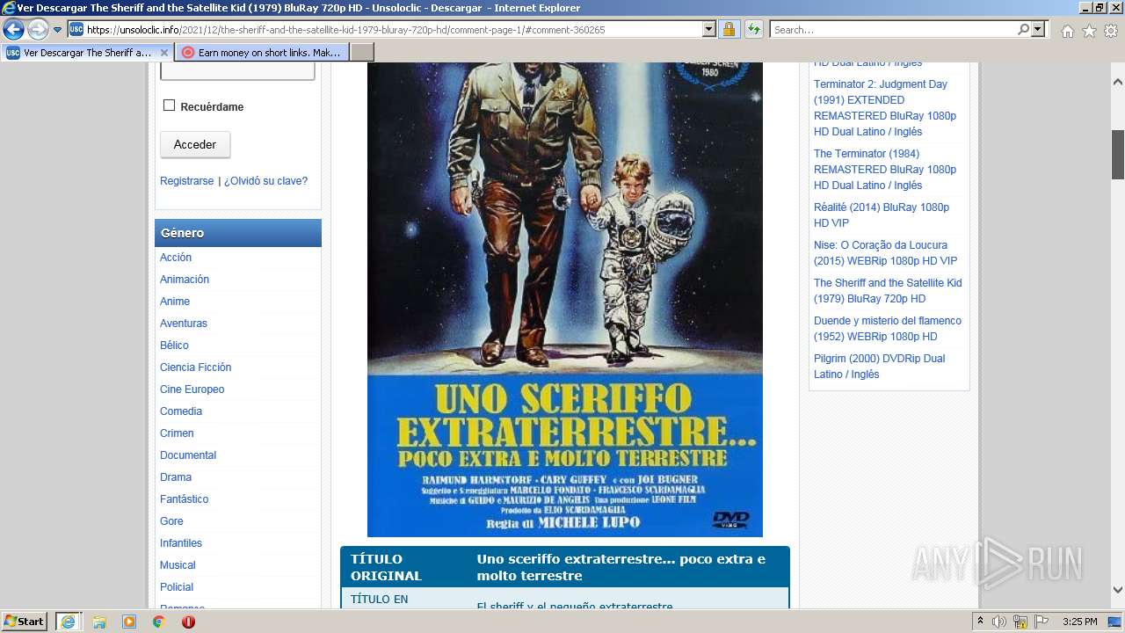The width and height of the screenshot is (1125, 633).
Task: Click the refresh page icon
Action: click(753, 30)
